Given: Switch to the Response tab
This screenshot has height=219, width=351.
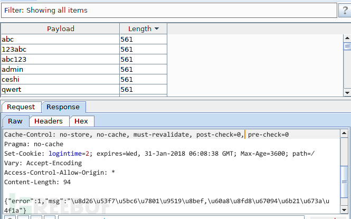Looking at the screenshot, I should 63,107.
